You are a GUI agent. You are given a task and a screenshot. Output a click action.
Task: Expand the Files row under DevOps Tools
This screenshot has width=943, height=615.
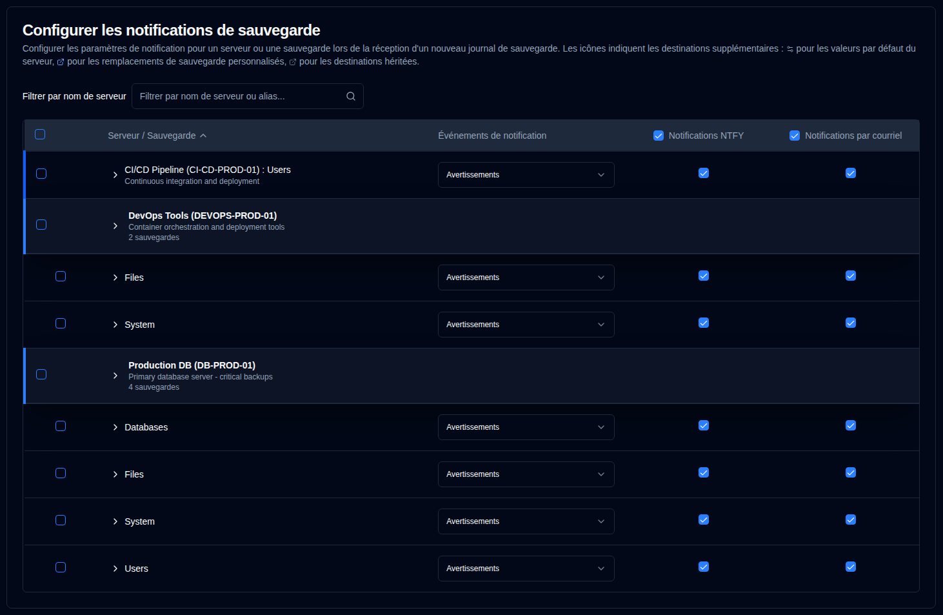pos(115,277)
